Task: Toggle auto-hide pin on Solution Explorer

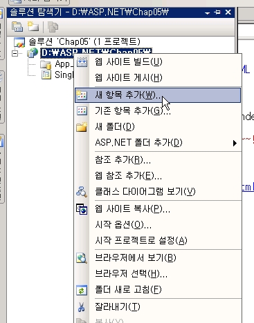Action: [x=217, y=12]
